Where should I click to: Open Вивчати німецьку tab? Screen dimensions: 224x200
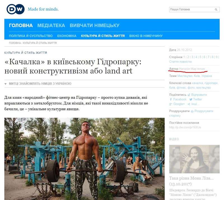95,26
